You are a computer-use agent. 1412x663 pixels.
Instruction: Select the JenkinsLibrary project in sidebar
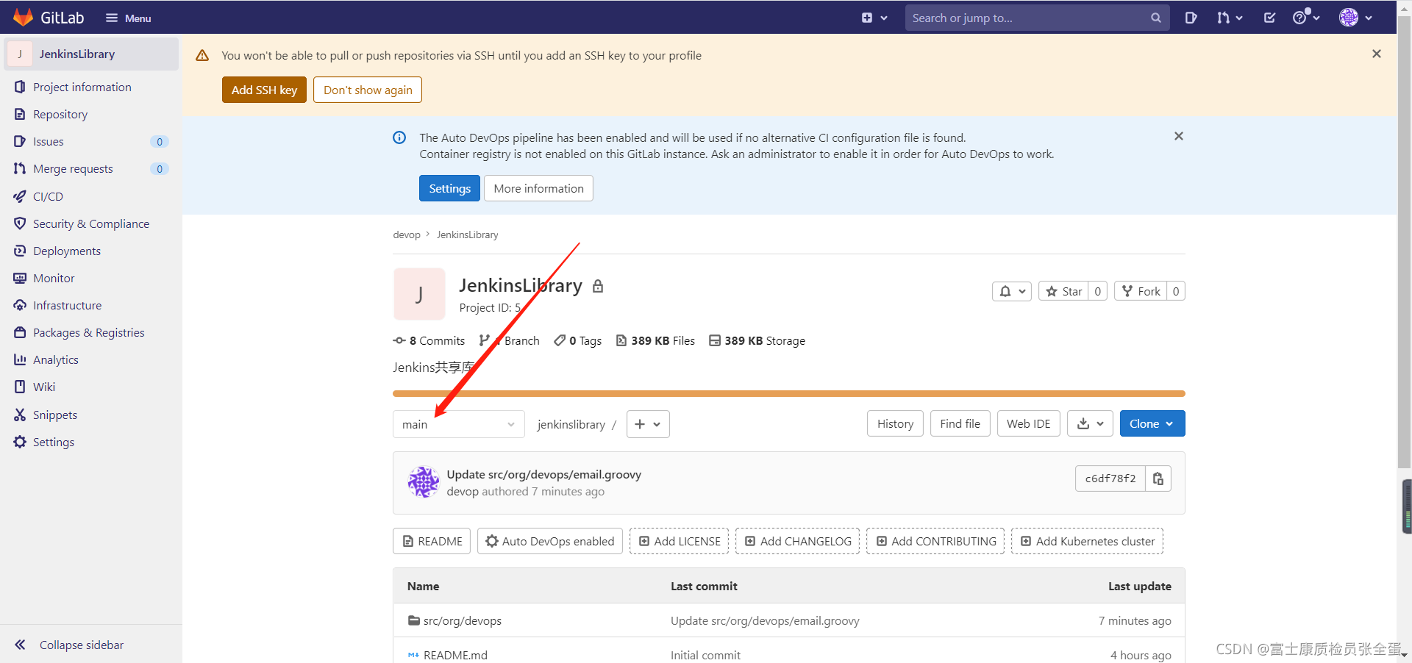tap(91, 54)
